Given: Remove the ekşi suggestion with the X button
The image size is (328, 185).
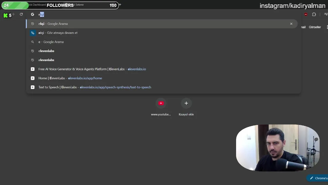Looking at the screenshot, I should 291,24.
